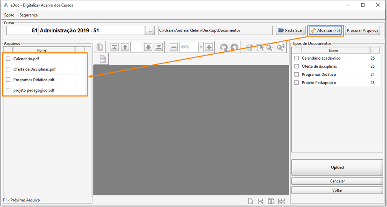Click the page layout icon below thumbnails button
This screenshot has height=207, width=387.
pos(103,59)
